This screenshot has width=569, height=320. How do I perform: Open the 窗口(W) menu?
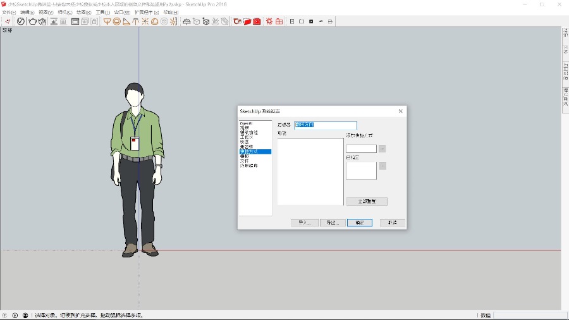pos(122,13)
